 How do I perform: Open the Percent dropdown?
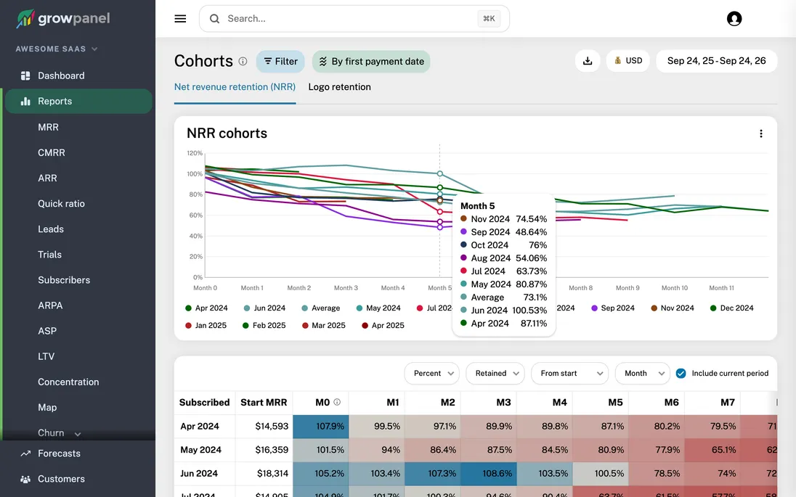[432, 373]
